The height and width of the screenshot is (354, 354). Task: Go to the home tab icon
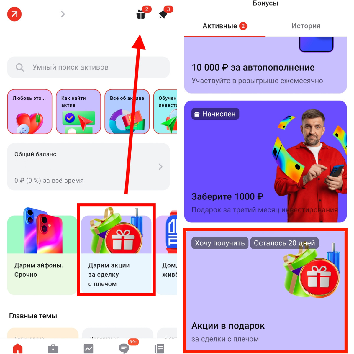tap(18, 348)
